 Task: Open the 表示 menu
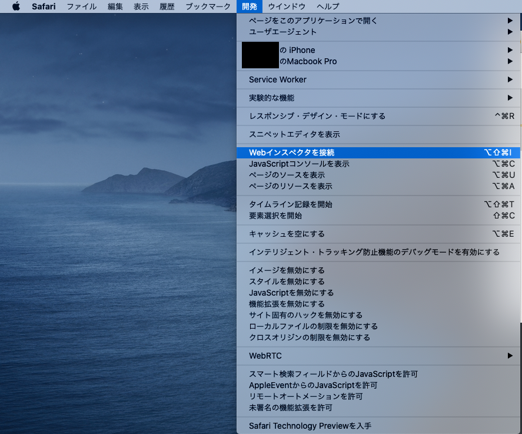tap(141, 6)
